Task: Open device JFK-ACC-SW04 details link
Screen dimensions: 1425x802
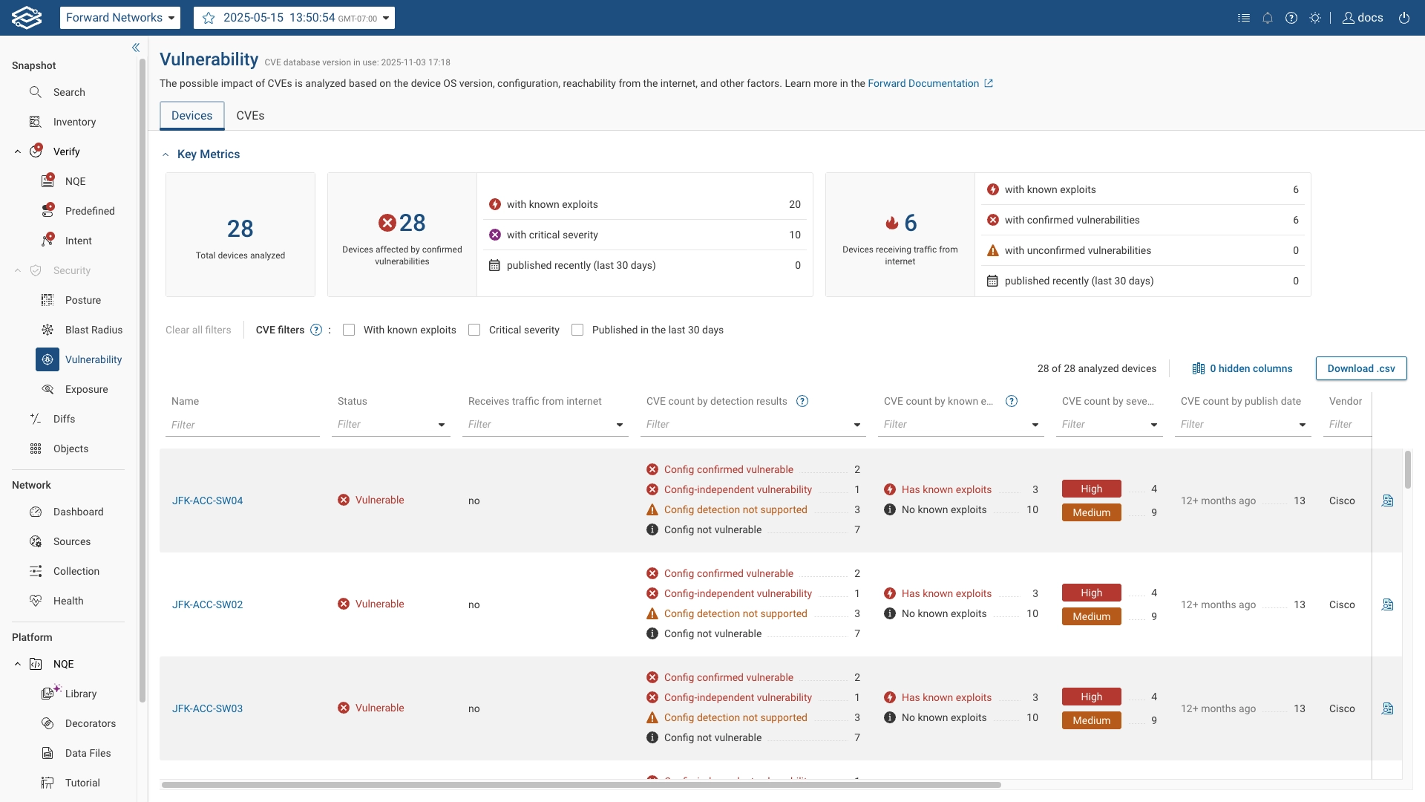Action: pyautogui.click(x=207, y=501)
